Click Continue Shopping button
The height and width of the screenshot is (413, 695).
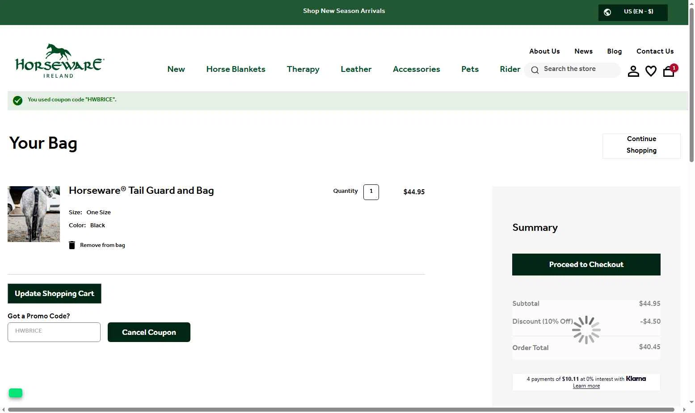(641, 146)
